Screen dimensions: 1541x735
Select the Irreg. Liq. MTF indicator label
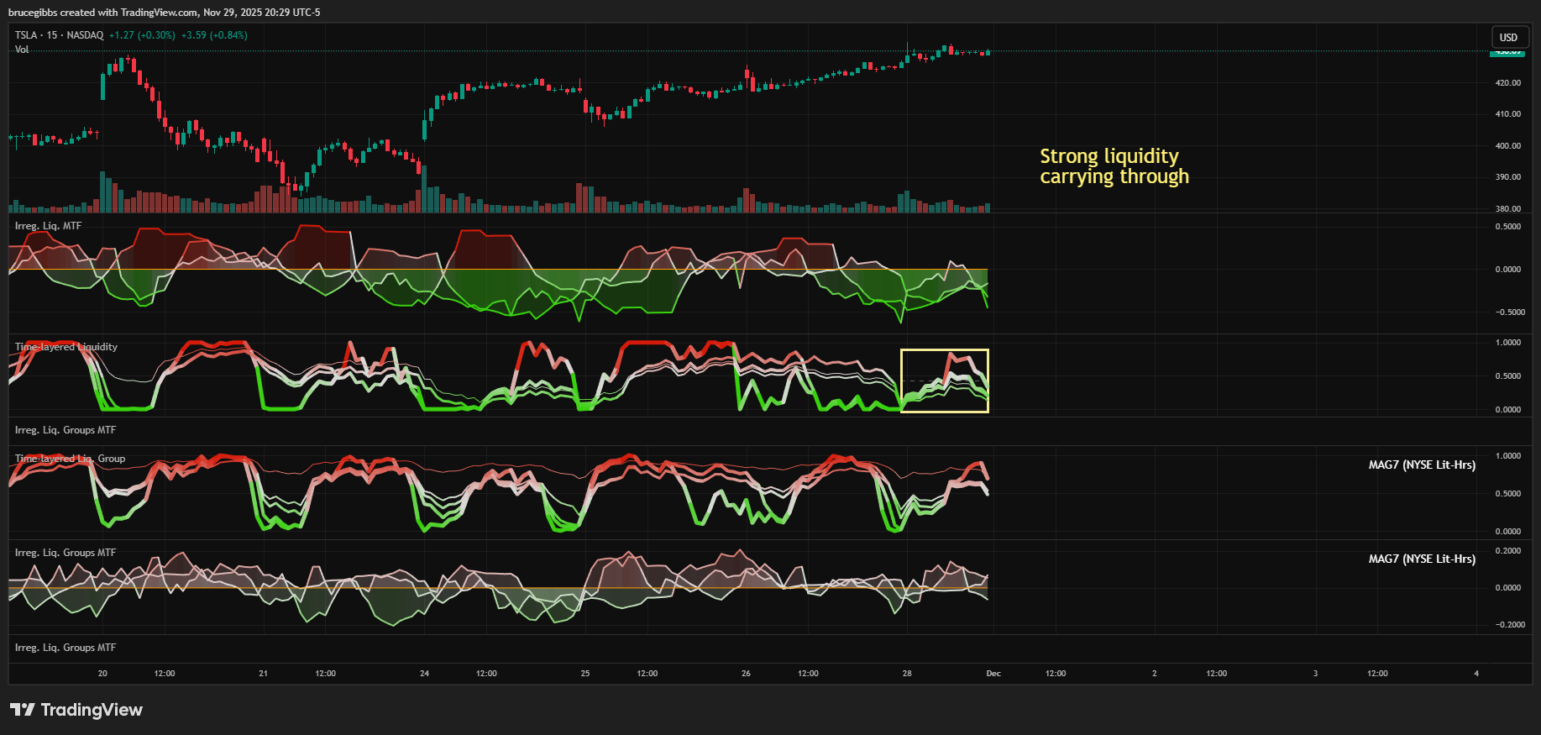point(48,226)
